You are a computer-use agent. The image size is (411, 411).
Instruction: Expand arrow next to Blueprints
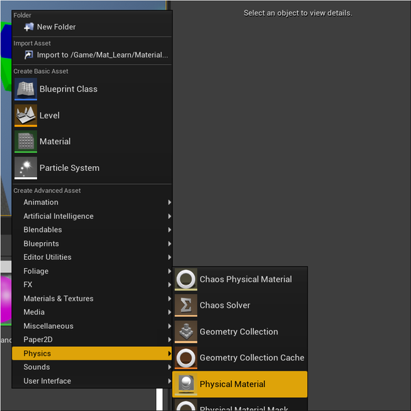pos(169,243)
